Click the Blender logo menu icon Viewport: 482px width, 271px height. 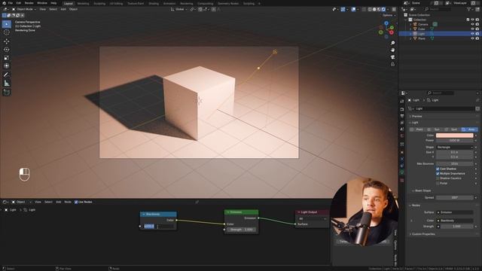click(4, 3)
